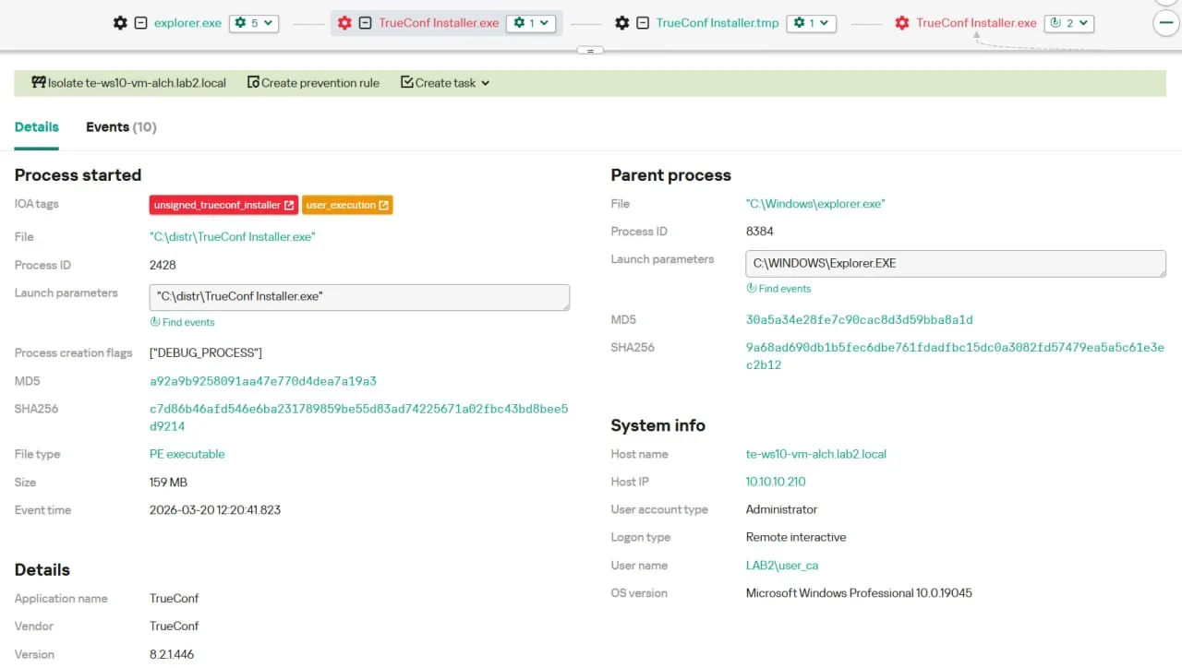Click the process Launch parameters text field

click(358, 297)
